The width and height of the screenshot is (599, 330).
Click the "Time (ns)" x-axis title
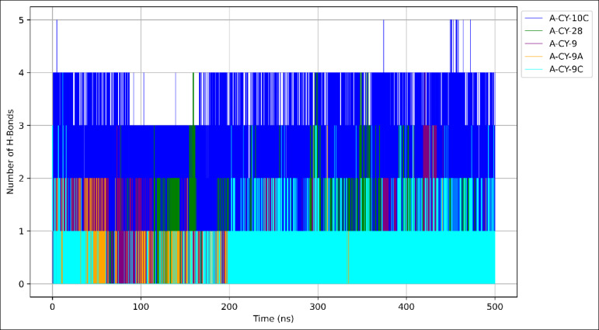coord(273,318)
